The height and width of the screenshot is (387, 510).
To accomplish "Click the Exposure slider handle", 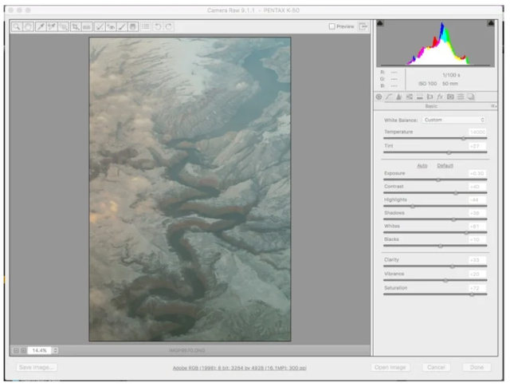I will 438,180.
